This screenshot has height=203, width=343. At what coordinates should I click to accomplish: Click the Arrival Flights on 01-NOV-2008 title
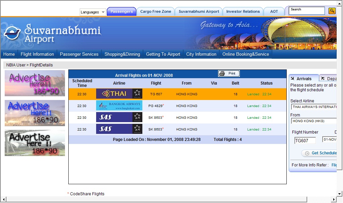144,75
